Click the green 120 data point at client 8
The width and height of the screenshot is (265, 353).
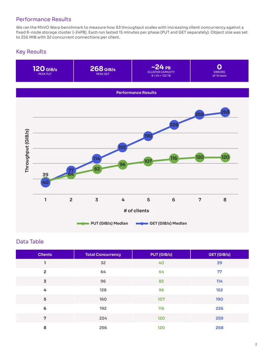[x=225, y=157]
